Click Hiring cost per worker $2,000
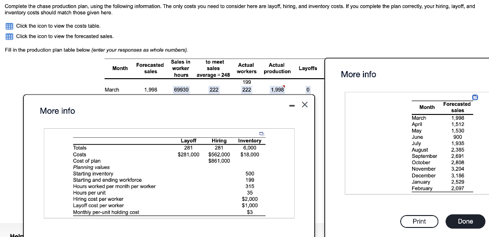Image resolution: width=489 pixels, height=237 pixels. (x=250, y=199)
